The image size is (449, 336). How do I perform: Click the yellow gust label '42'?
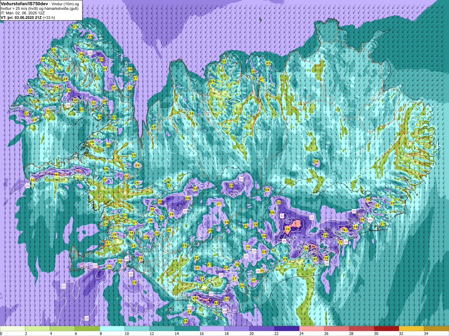pos(216,303)
